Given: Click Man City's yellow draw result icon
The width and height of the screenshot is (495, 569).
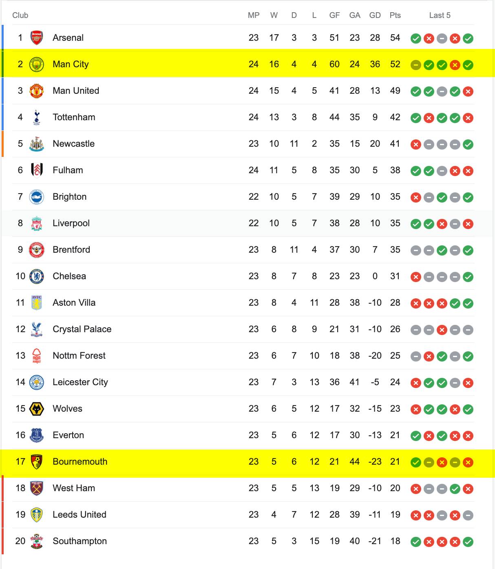Looking at the screenshot, I should (x=415, y=65).
